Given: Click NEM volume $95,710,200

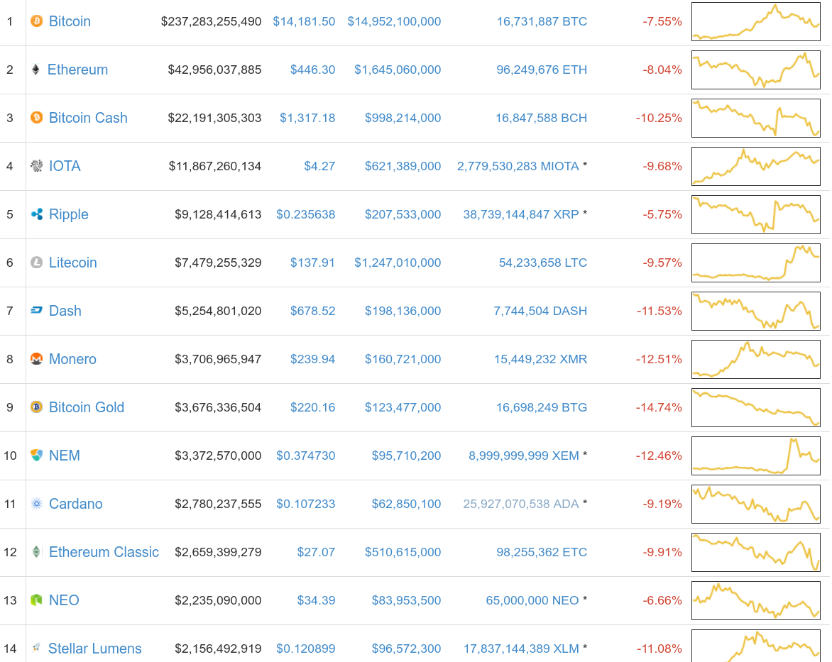Looking at the screenshot, I should click(407, 456).
